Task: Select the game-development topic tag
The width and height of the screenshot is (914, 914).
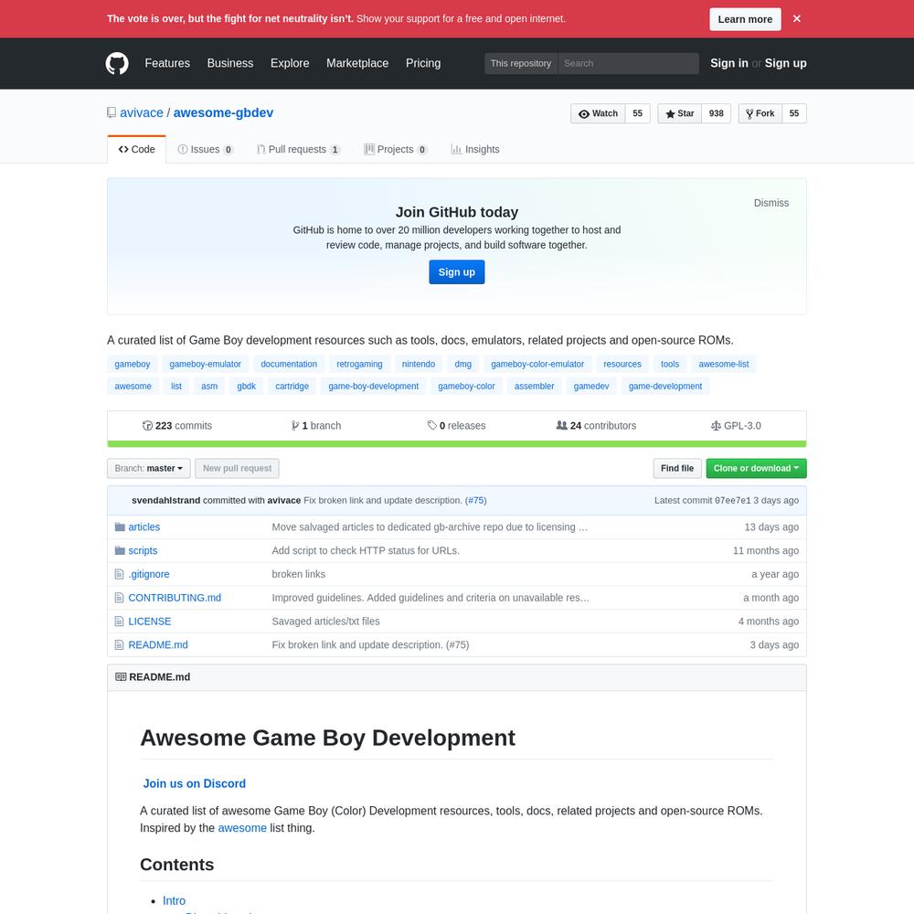Action: coord(665,386)
